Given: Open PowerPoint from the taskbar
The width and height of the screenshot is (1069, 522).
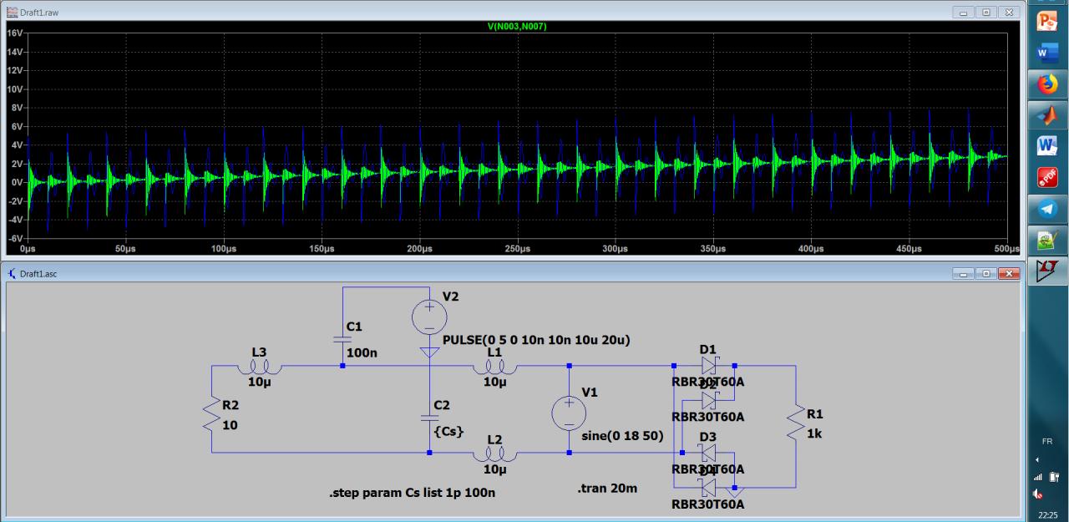Looking at the screenshot, I should pos(1047,21).
